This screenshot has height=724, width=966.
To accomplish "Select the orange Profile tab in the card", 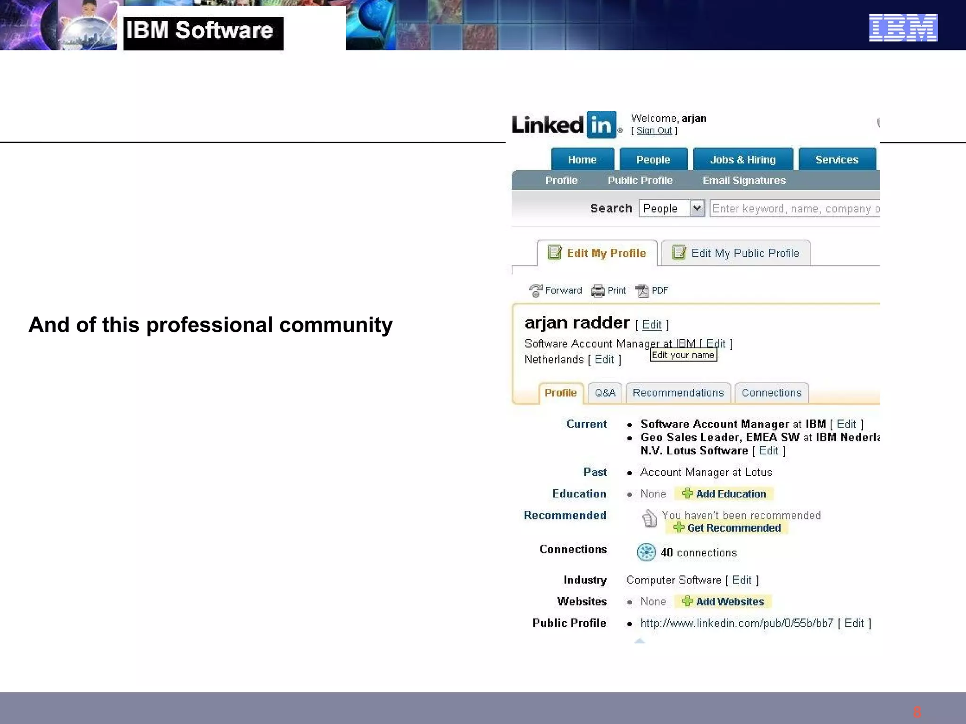I will click(561, 393).
